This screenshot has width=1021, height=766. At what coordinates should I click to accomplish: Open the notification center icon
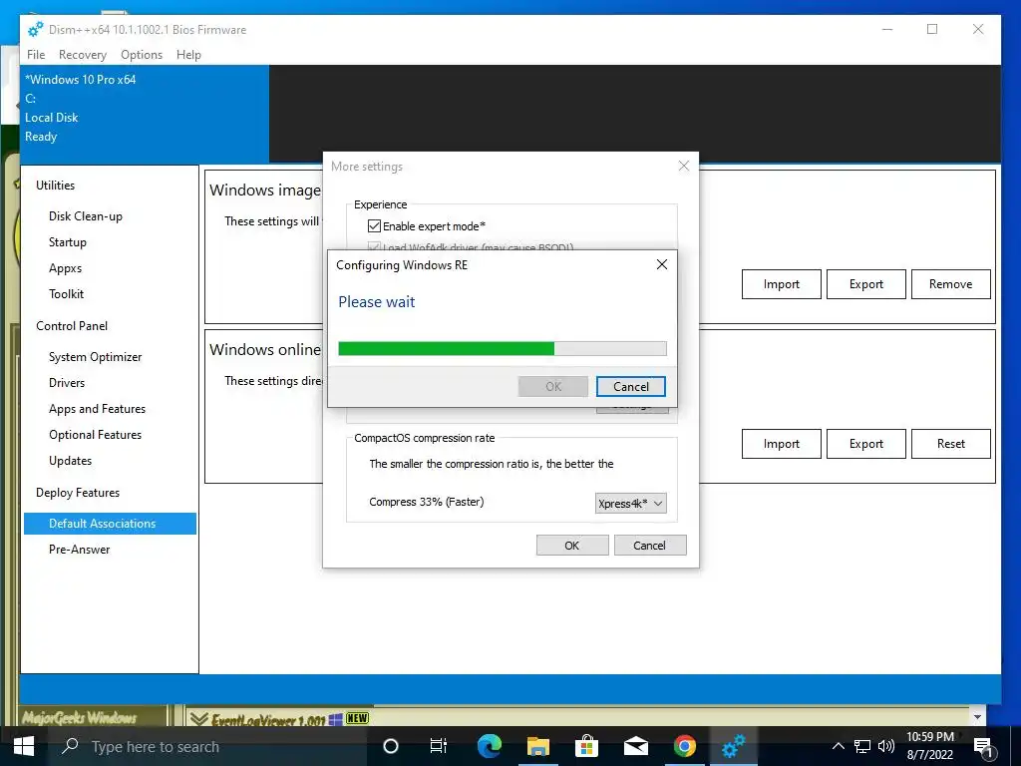coord(984,748)
